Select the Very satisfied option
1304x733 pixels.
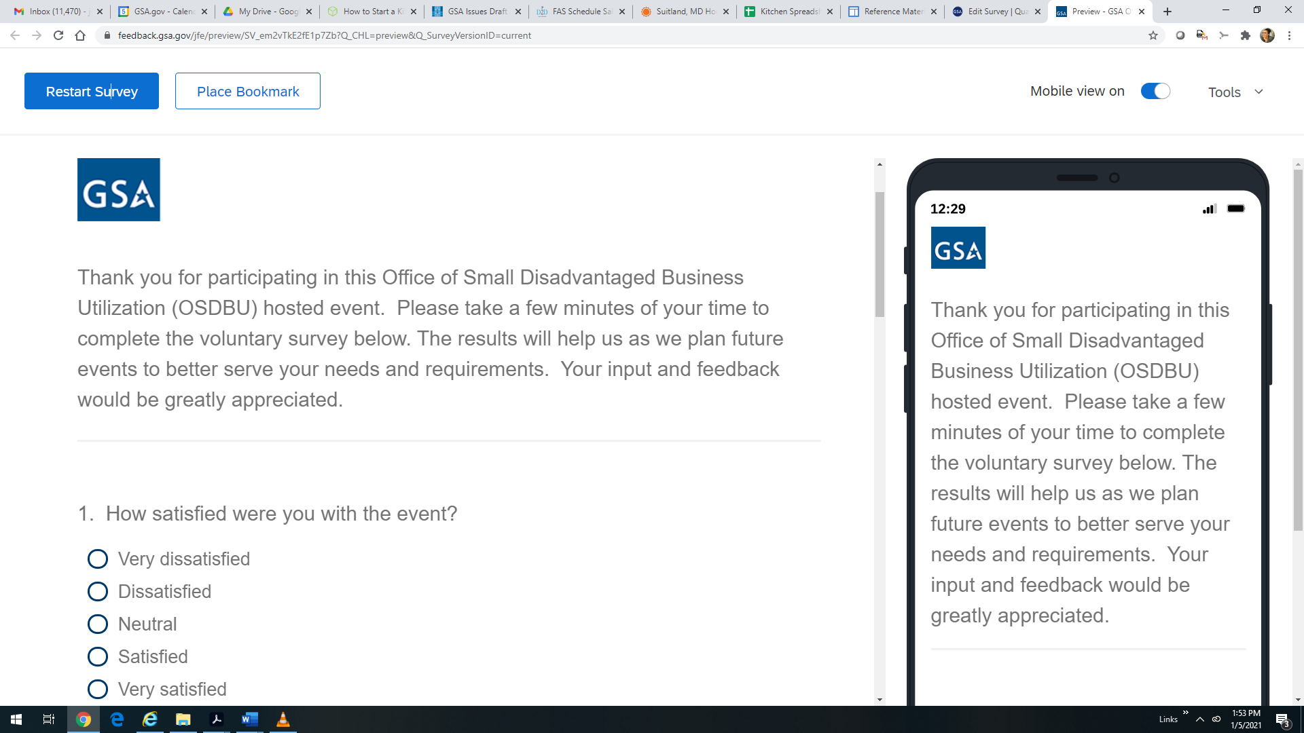coord(98,689)
